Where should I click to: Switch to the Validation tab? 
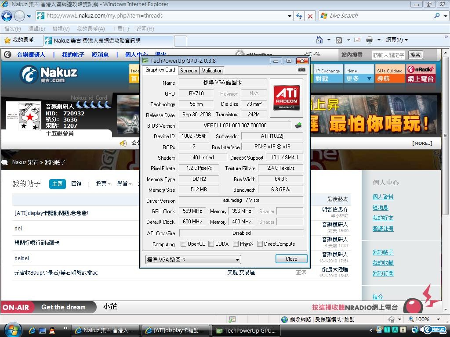(212, 71)
